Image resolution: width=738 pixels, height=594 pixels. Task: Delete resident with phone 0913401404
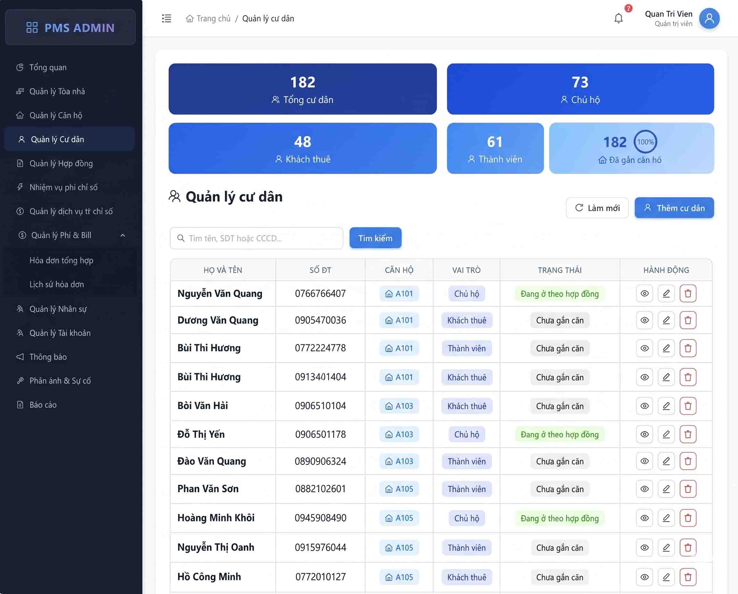pyautogui.click(x=688, y=377)
